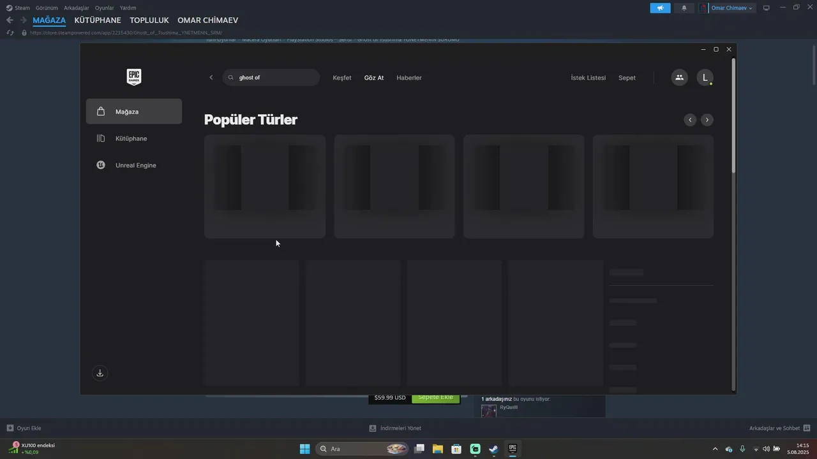Screen dimensions: 817x459
Task: Open the green app icon on taskbar
Action: click(x=476, y=449)
